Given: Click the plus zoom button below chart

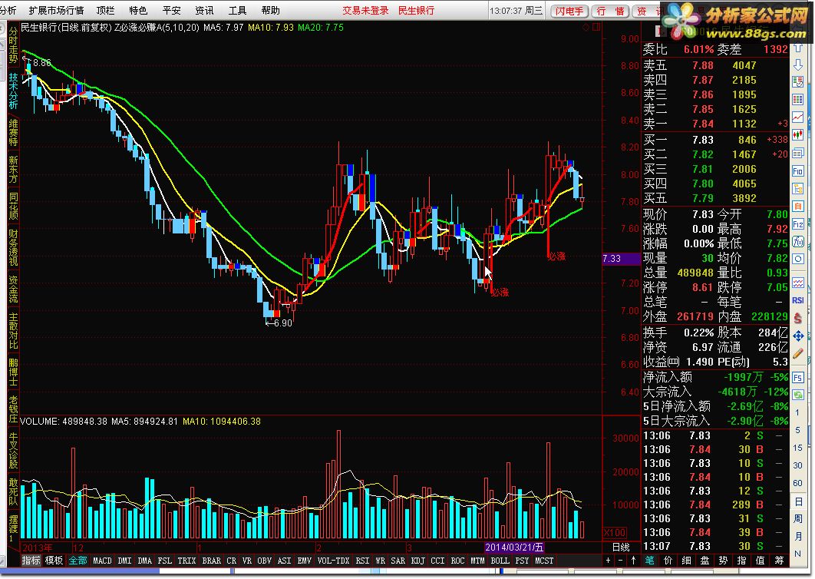Looking at the screenshot, I should (608, 561).
